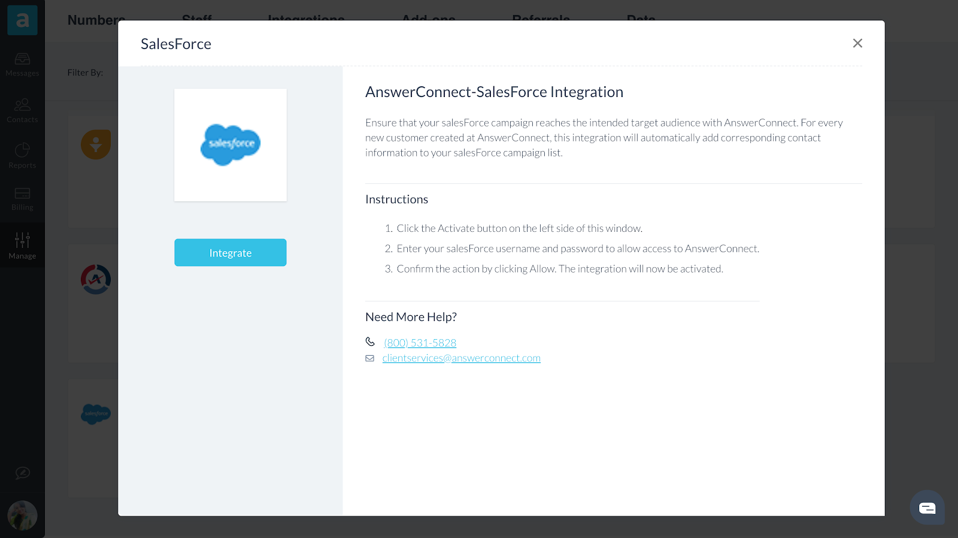
Task: Select the Salesforce card icon behind dialog
Action: (96, 413)
